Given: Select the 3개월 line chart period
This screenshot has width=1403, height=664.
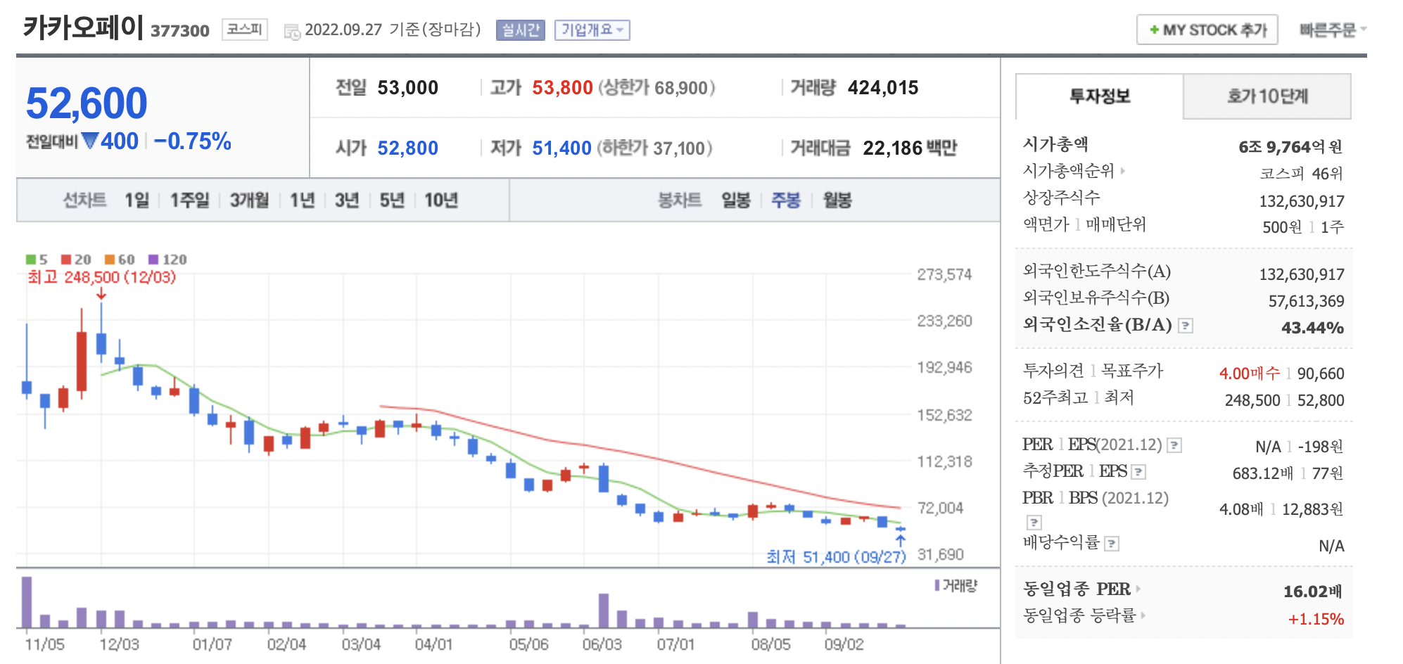Looking at the screenshot, I should [249, 200].
